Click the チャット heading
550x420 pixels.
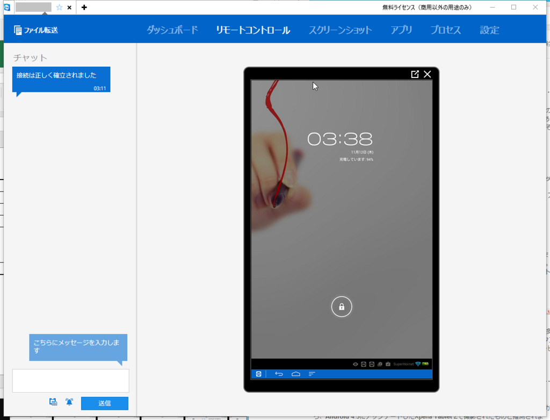pyautogui.click(x=30, y=58)
